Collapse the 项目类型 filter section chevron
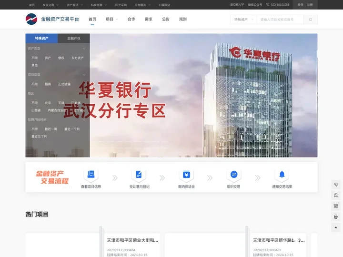This screenshot has height=257, width=343. click(x=84, y=75)
